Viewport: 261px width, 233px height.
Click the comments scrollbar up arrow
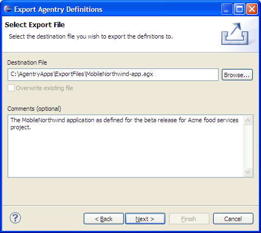pos(247,120)
